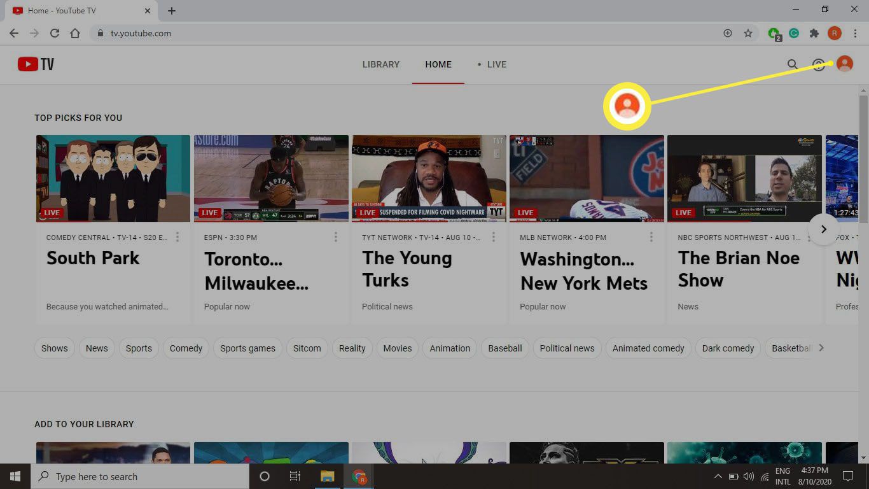Open Task View on the taskbar
This screenshot has width=869, height=489.
[x=295, y=476]
